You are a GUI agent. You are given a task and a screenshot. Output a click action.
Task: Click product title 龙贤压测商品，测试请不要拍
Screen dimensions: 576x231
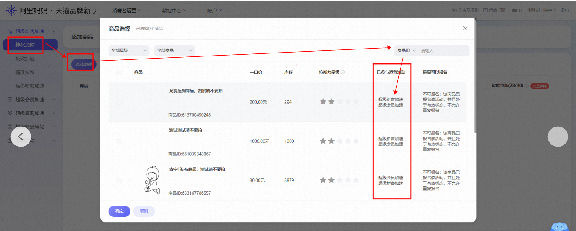[x=196, y=91]
